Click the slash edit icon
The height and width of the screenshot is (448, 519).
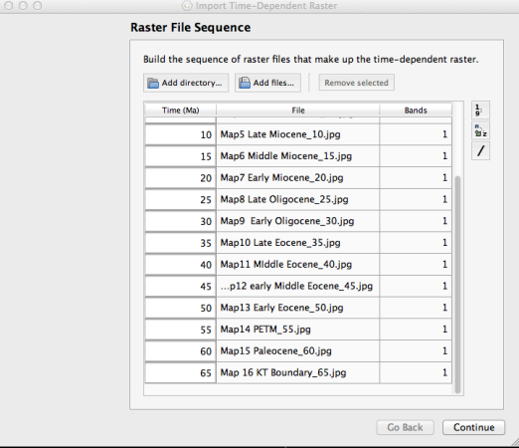480,151
